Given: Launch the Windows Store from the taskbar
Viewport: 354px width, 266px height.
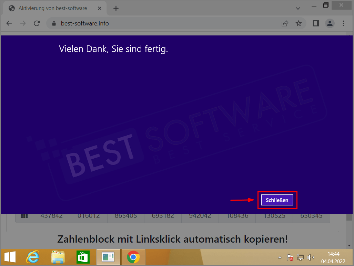Looking at the screenshot, I should [83, 257].
